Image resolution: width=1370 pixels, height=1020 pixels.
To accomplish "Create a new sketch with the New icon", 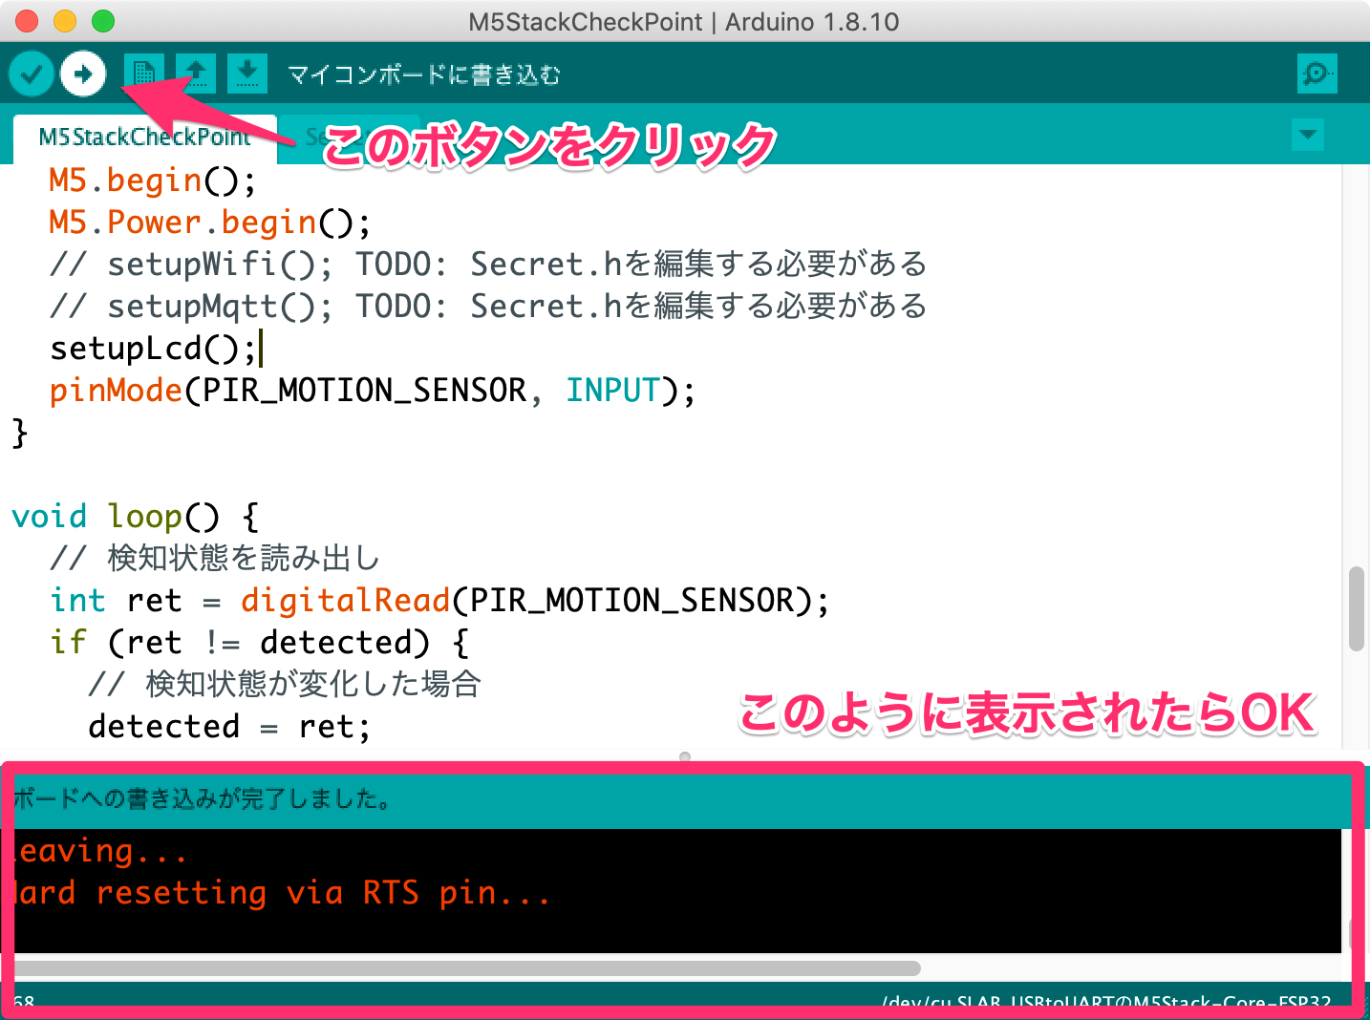I will (144, 74).
